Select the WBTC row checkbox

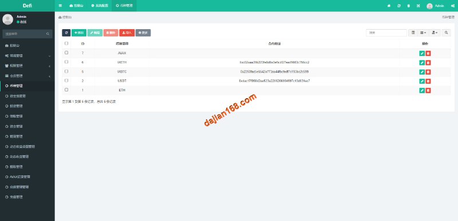(66, 71)
